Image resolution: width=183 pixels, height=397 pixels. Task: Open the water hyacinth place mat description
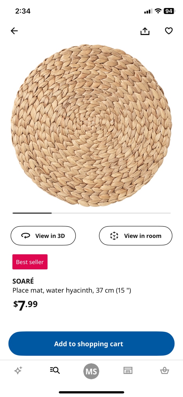point(72,290)
